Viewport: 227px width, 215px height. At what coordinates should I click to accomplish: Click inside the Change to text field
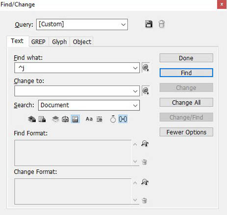click(74, 91)
